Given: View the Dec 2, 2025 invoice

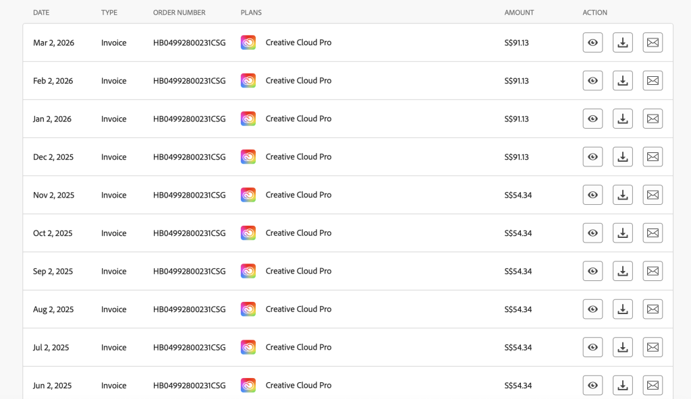Looking at the screenshot, I should pos(592,157).
